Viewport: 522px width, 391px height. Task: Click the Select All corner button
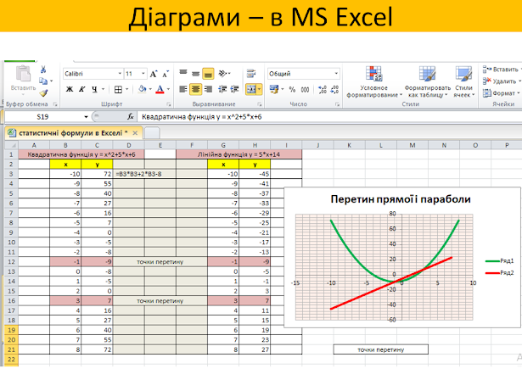click(12, 145)
